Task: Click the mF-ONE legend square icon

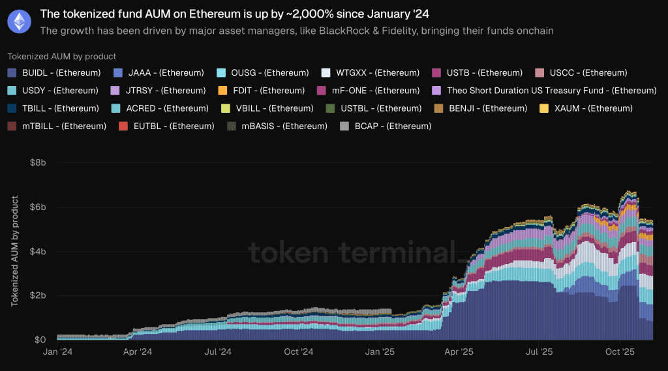Action: coord(321,91)
